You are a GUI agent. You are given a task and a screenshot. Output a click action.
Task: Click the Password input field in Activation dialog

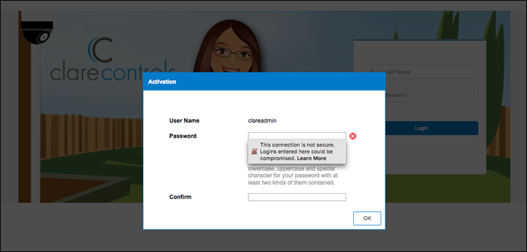pos(297,136)
